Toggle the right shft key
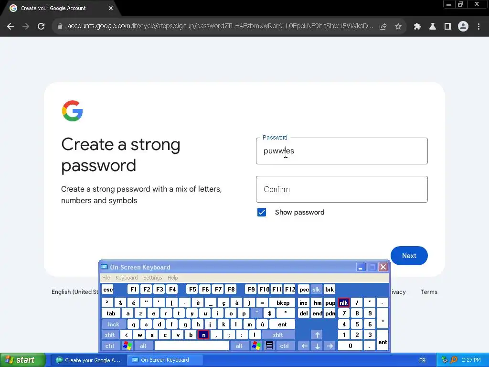 coord(278,335)
